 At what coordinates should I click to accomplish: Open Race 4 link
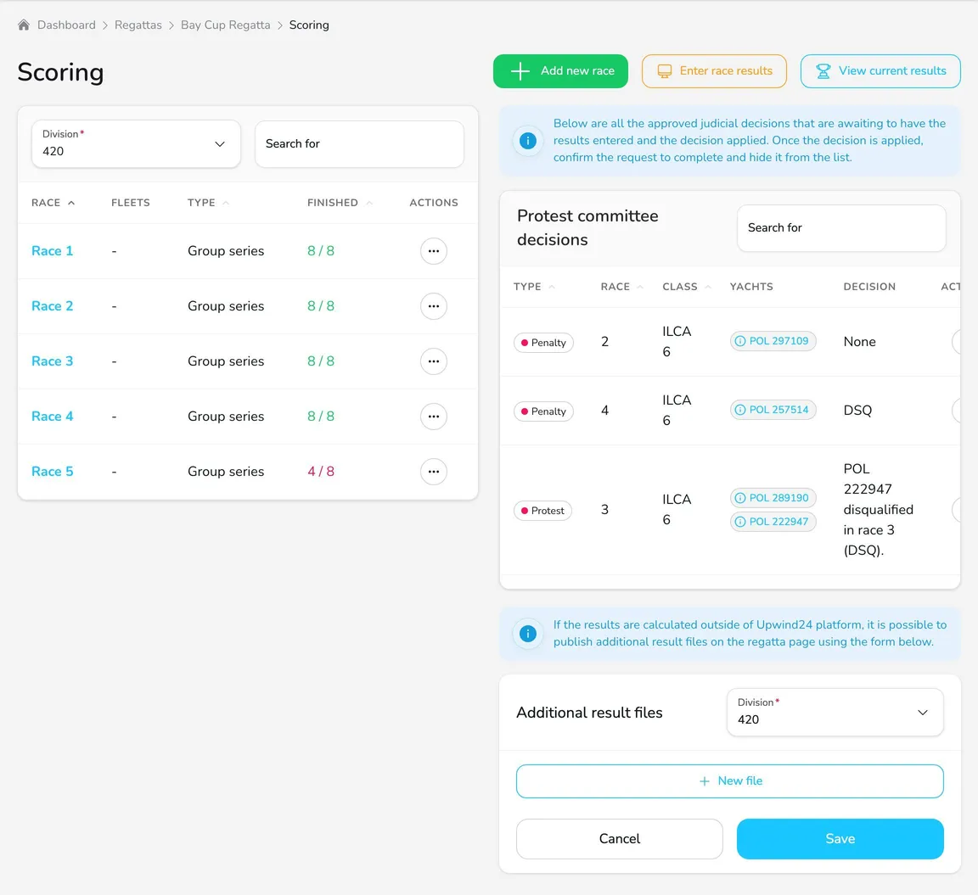tap(53, 417)
